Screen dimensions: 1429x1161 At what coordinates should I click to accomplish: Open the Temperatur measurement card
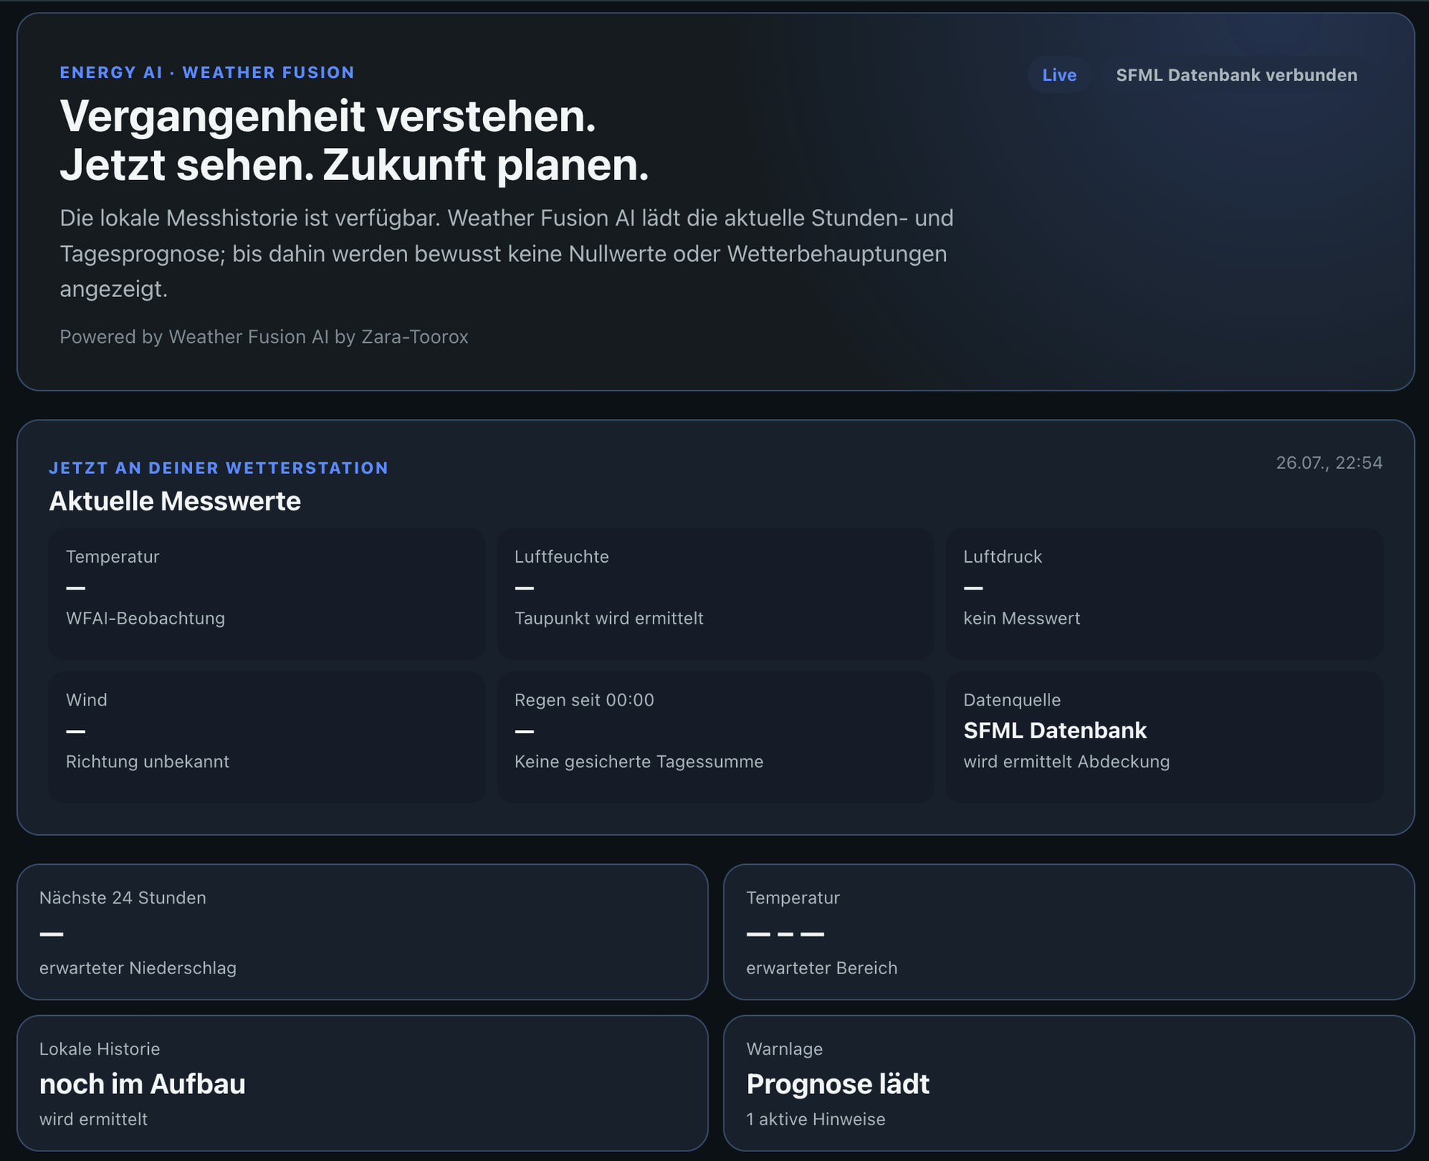point(266,594)
